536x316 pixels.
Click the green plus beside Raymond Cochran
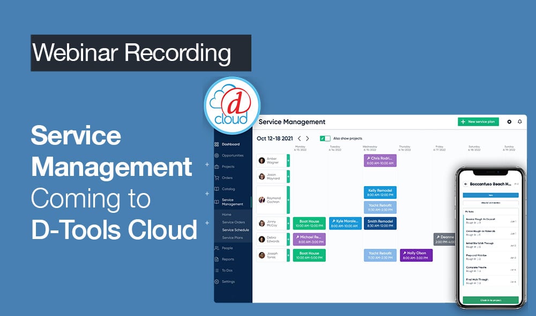pos(288,200)
